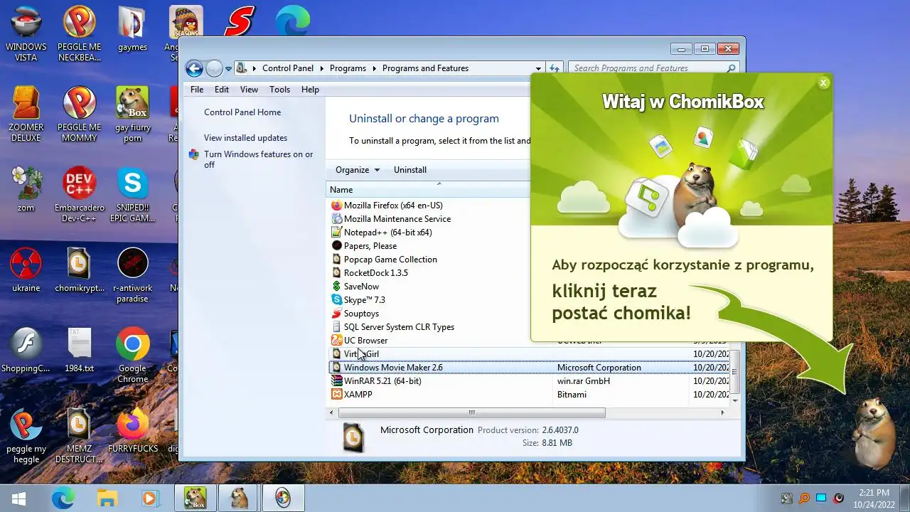
Task: Open the Edit menu
Action: [x=222, y=90]
